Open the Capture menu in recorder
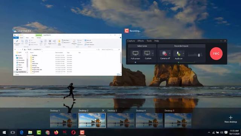The width and height of the screenshot is (241, 136). point(131,41)
